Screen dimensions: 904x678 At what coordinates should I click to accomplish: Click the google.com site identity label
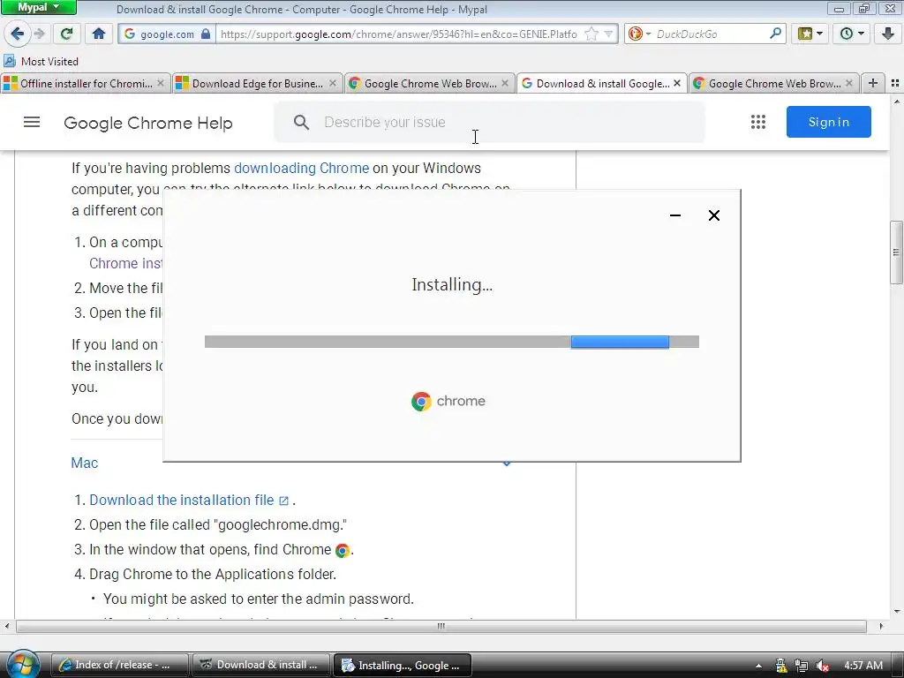coord(167,34)
